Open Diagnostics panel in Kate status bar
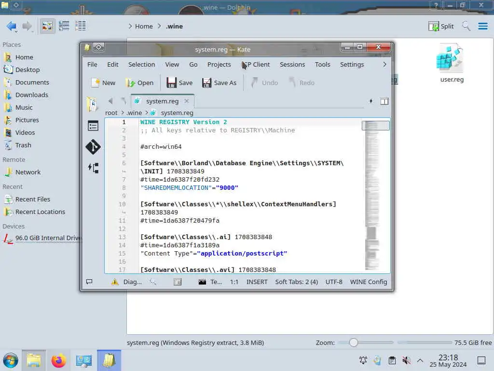Image resolution: width=494 pixels, height=371 pixels. point(127,282)
